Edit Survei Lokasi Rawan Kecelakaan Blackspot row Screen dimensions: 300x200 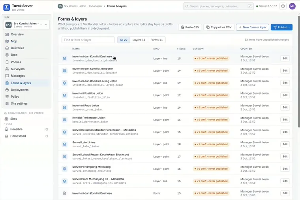285,156
